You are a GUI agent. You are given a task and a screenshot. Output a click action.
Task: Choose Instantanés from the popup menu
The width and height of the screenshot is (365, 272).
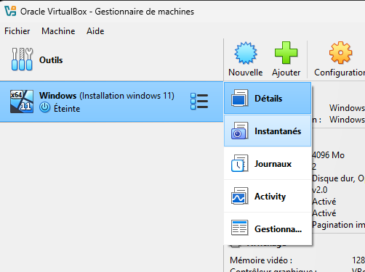click(x=268, y=131)
